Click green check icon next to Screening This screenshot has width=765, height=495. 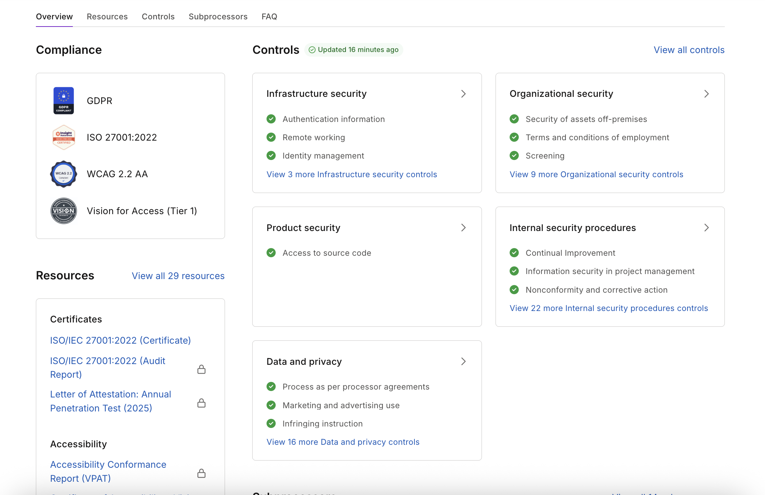pyautogui.click(x=514, y=156)
